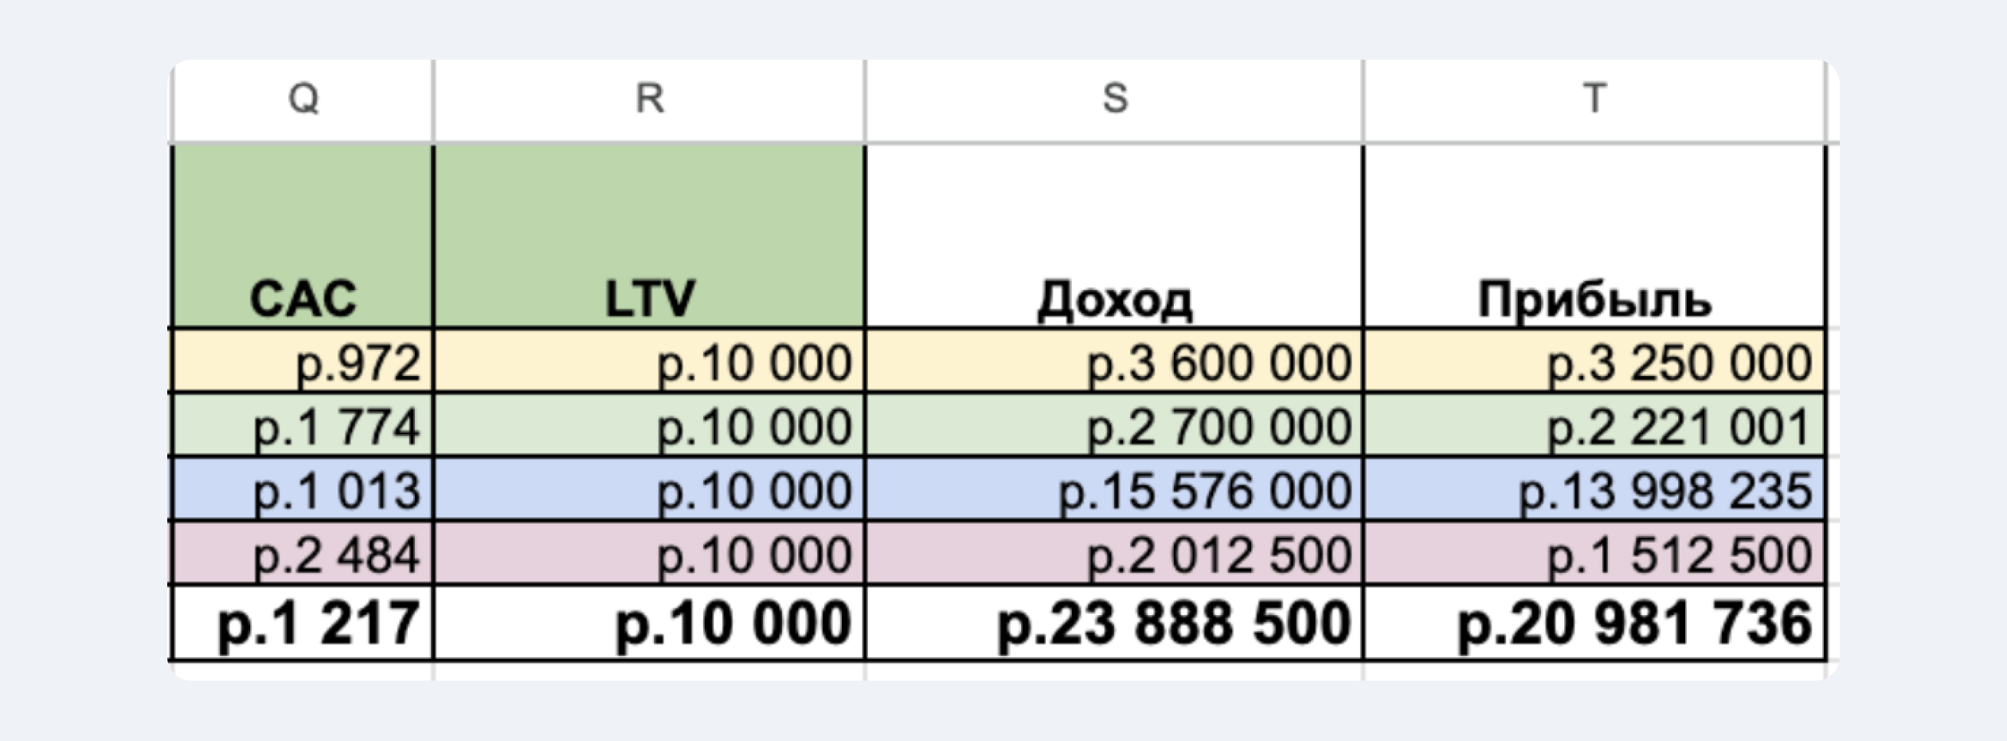
Task: Select column S header
Action: click(x=1114, y=100)
